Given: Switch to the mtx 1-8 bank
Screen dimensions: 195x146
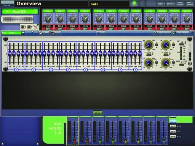Looking at the screenshot, I should (173, 131).
